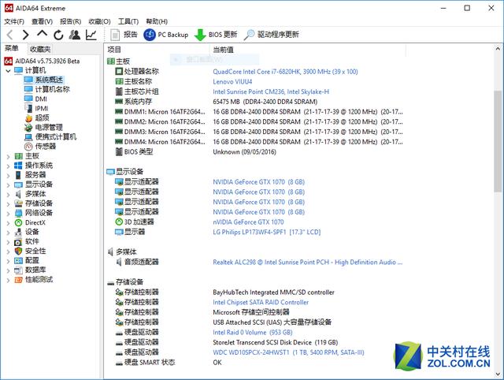Open the 文件(F) menu

click(14, 21)
